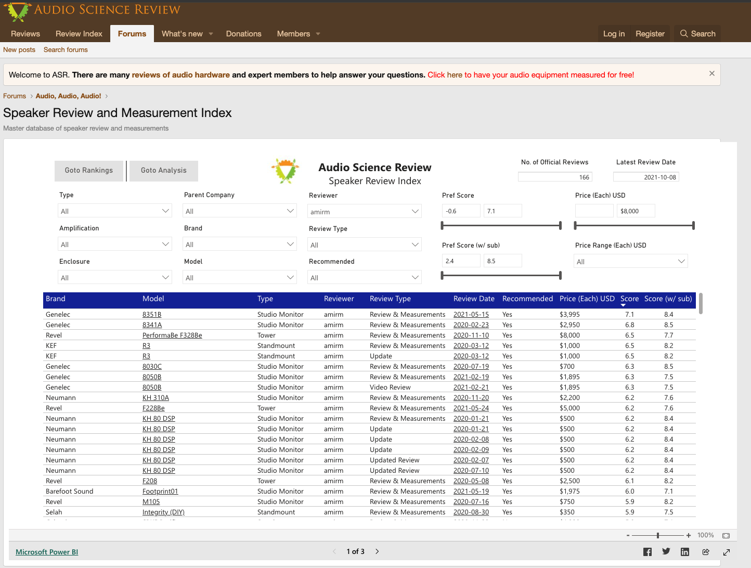Switch to the Review Index tab
Image resolution: width=751 pixels, height=568 pixels.
tap(79, 34)
